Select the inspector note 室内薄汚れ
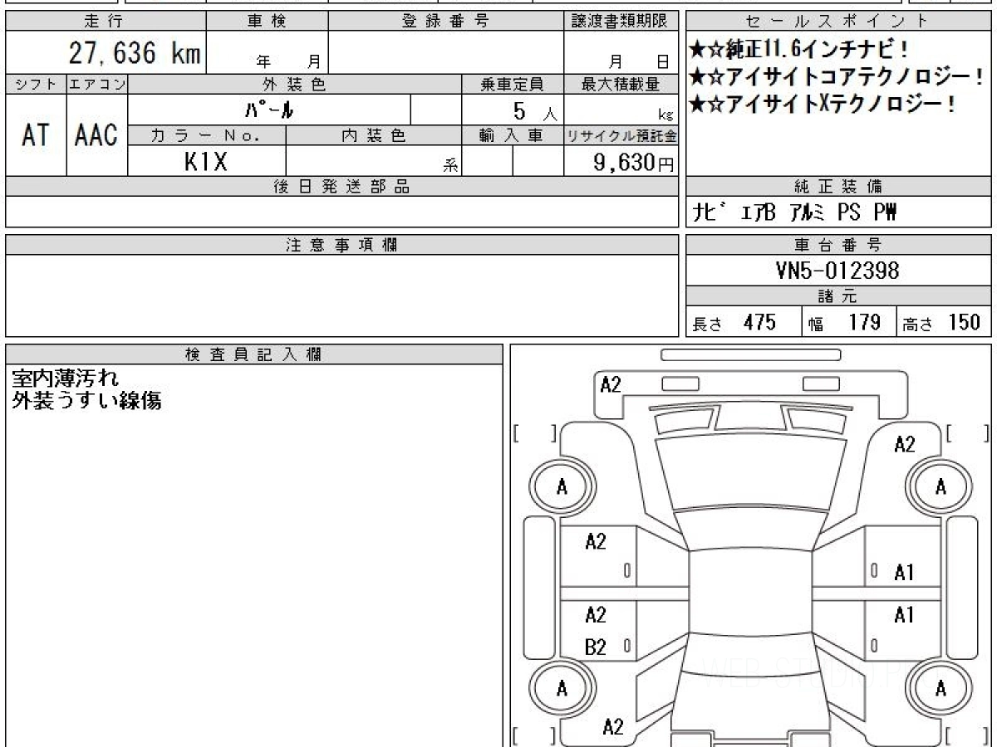Image resolution: width=997 pixels, height=747 pixels. click(x=66, y=378)
